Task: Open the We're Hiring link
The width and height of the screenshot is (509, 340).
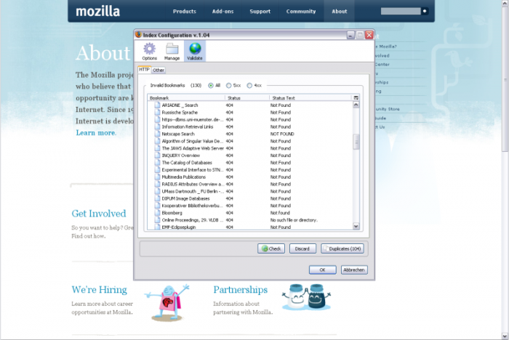Action: click(x=100, y=289)
